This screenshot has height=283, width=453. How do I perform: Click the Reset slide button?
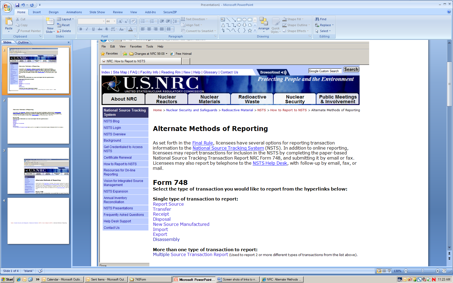tap(64, 25)
